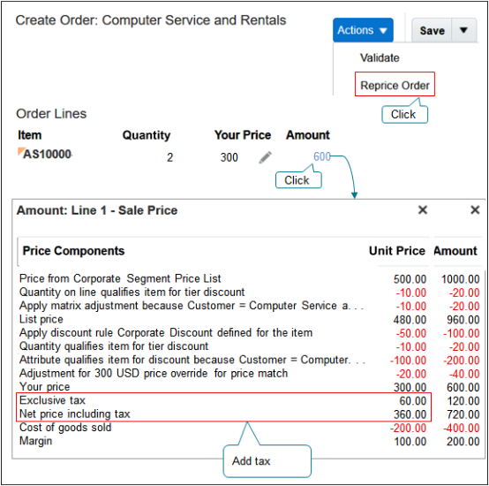Click the AS10000 item name
489x486 pixels.
point(48,155)
